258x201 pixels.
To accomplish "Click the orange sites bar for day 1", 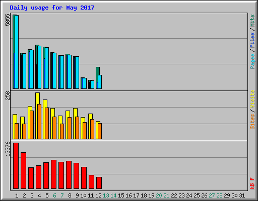I will click(17, 131).
